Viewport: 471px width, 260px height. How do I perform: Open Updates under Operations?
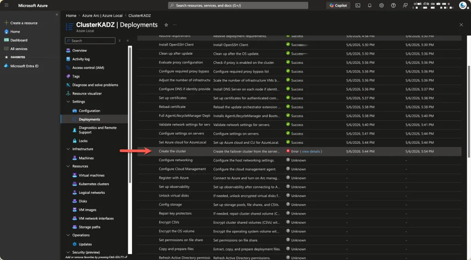[x=85, y=244]
